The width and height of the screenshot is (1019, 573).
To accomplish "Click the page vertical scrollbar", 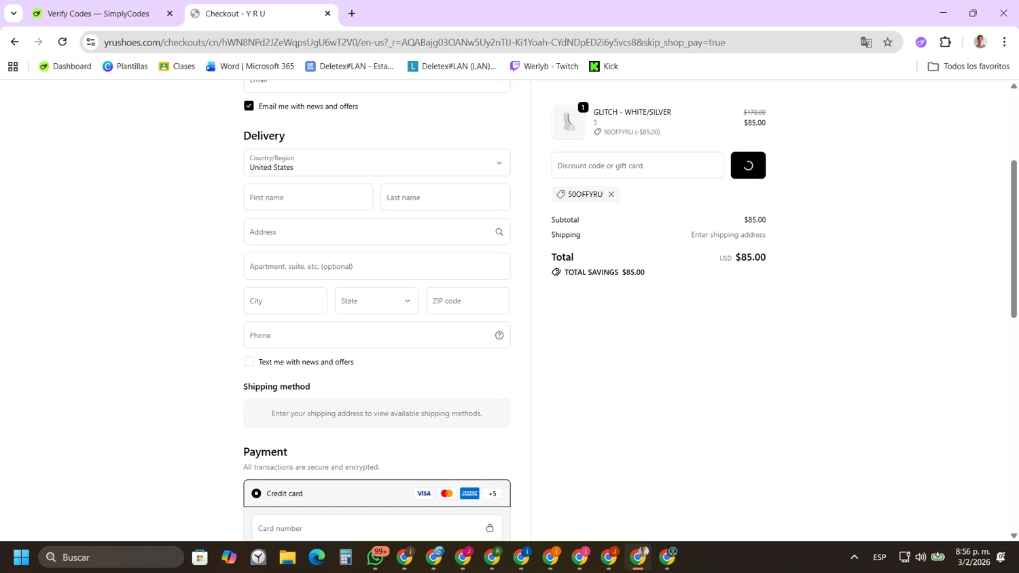I will click(1014, 239).
